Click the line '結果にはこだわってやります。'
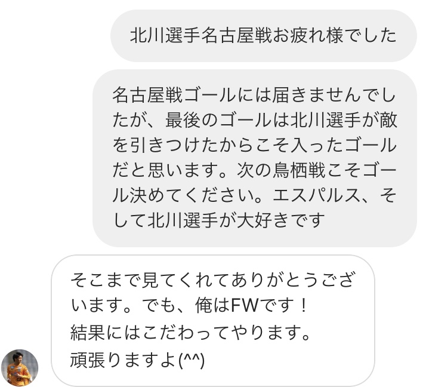Viewport: 426px width, 387px height. coord(190,332)
